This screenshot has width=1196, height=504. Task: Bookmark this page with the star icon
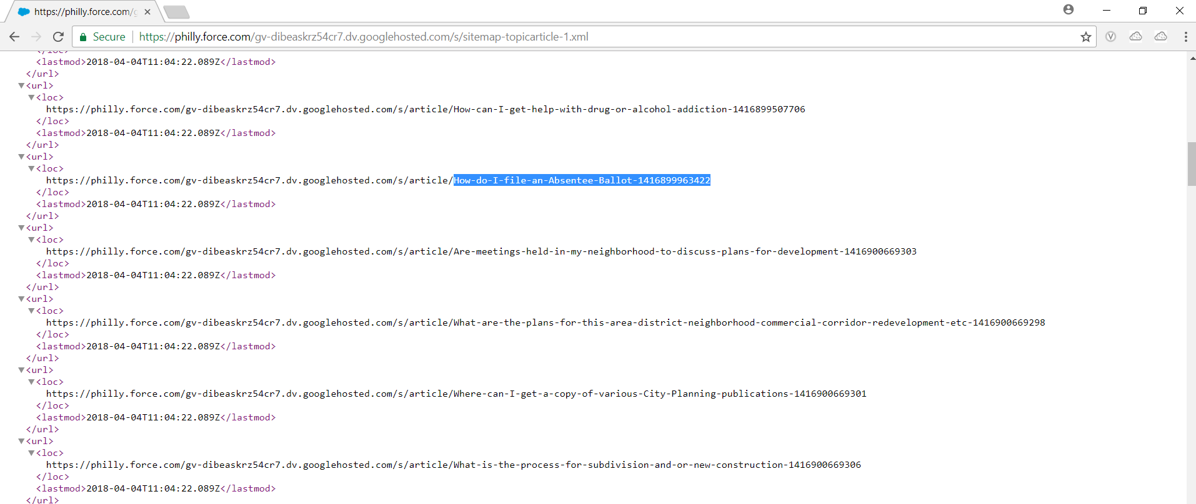[1086, 37]
